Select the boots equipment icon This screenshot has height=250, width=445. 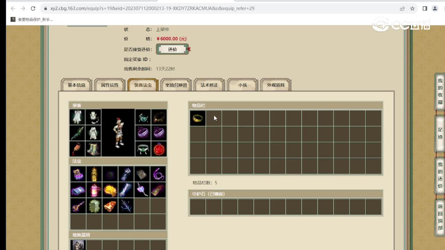pyautogui.click(x=93, y=149)
